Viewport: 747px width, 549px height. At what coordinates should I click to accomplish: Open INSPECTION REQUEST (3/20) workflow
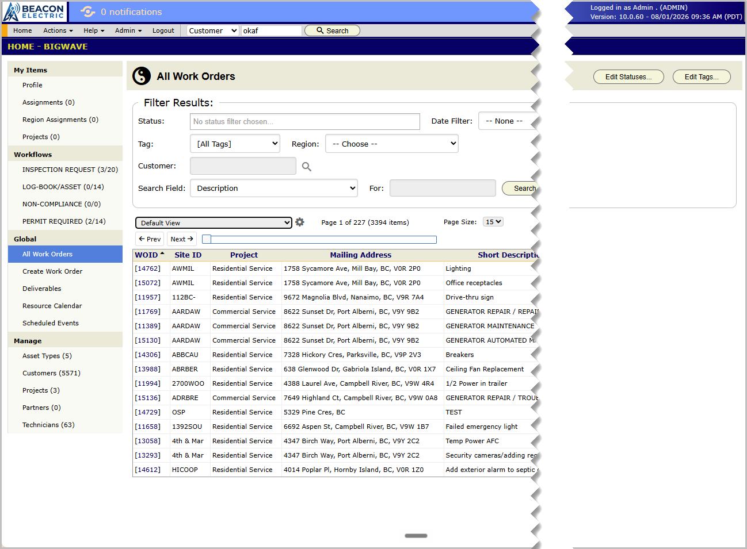70,170
